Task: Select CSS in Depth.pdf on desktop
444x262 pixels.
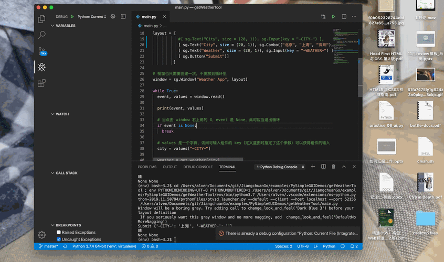Action: [425, 186]
